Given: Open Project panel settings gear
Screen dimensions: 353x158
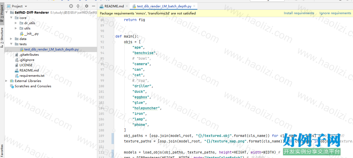Looking at the screenshot, I should (87, 6).
